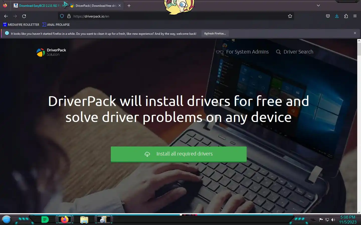Open the green notes app on taskbar
361x225 pixels.
tap(45, 219)
